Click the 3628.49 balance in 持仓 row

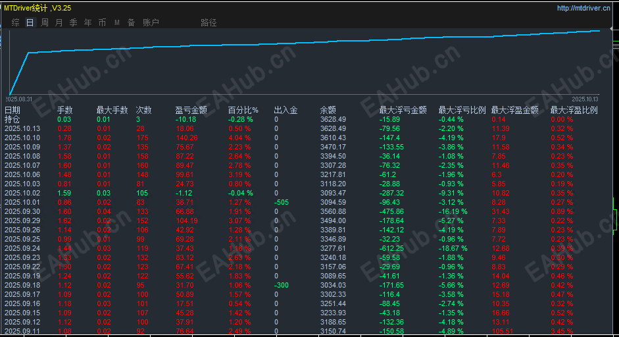point(334,119)
